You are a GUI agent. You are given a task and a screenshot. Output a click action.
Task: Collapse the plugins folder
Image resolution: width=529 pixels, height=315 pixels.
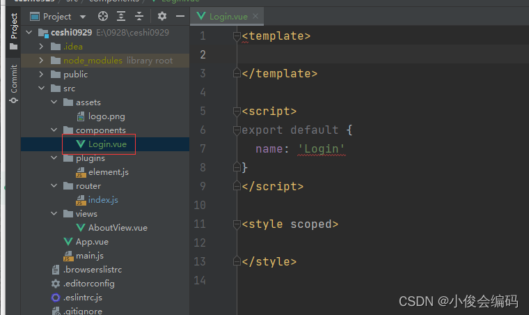[54, 158]
